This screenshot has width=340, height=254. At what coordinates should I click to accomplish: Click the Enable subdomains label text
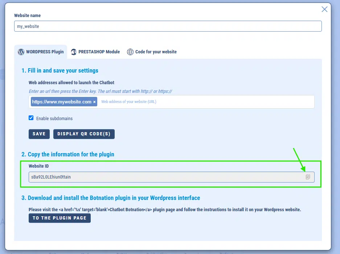[x=54, y=119]
